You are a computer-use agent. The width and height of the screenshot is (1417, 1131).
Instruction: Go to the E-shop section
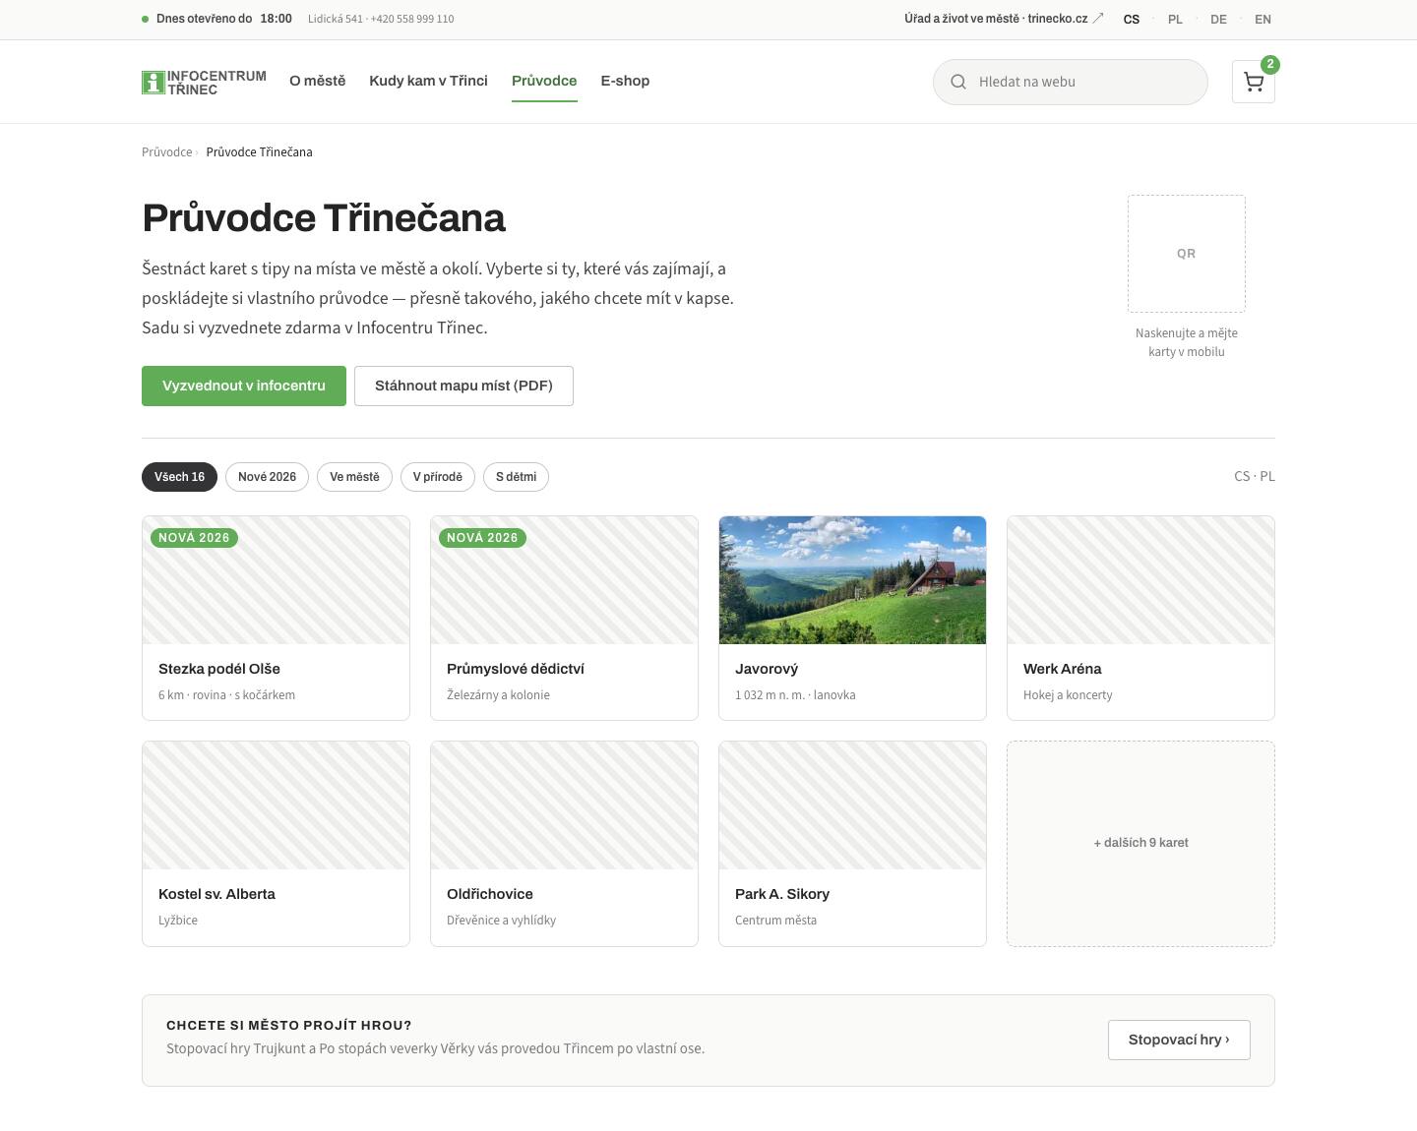pyautogui.click(x=625, y=81)
